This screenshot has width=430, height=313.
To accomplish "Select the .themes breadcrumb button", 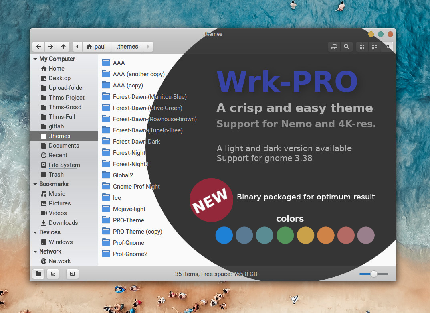I will coord(127,47).
